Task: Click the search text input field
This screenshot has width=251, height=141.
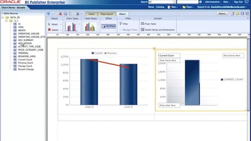Action: pyautogui.click(x=187, y=2)
